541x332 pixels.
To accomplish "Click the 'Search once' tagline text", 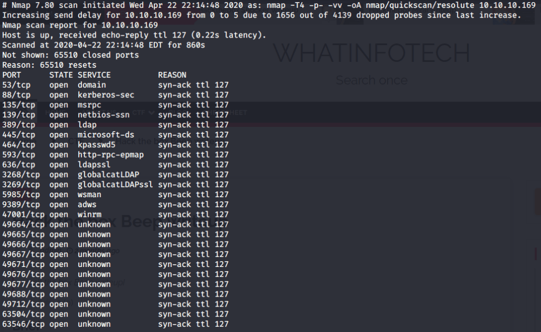I will (371, 80).
